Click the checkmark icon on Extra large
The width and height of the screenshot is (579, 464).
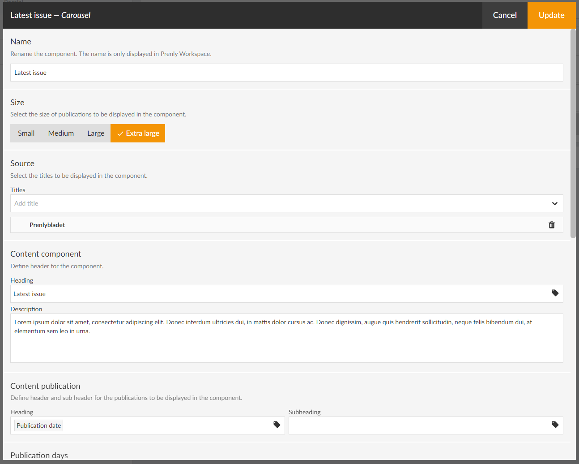tap(120, 133)
